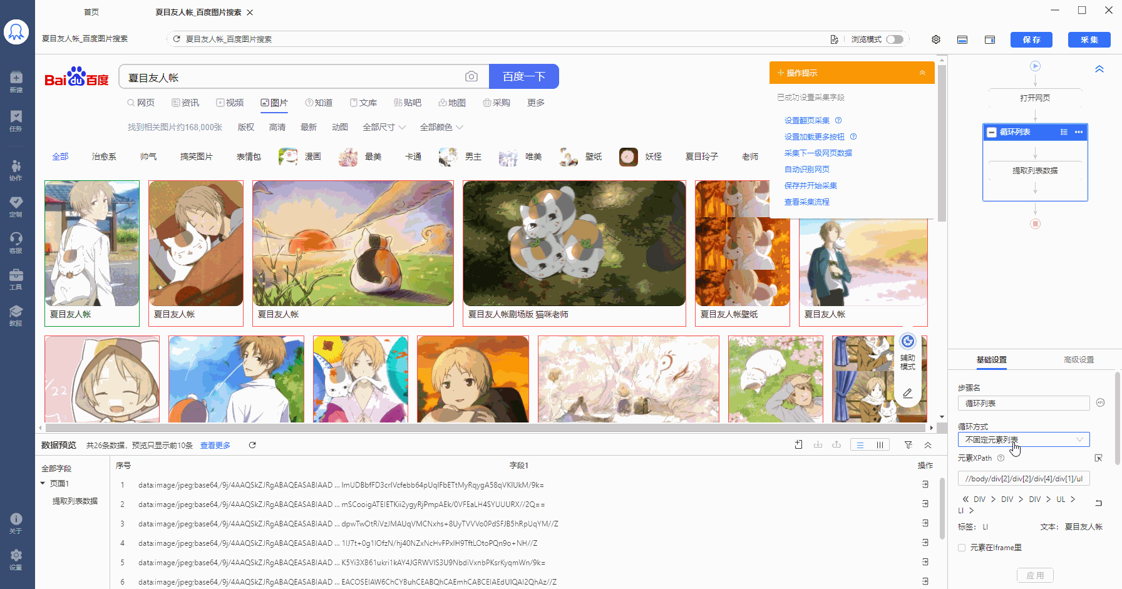Viewport: 1122px width, 589px height.
Task: Switch to the 首页 tab
Action: click(91, 12)
